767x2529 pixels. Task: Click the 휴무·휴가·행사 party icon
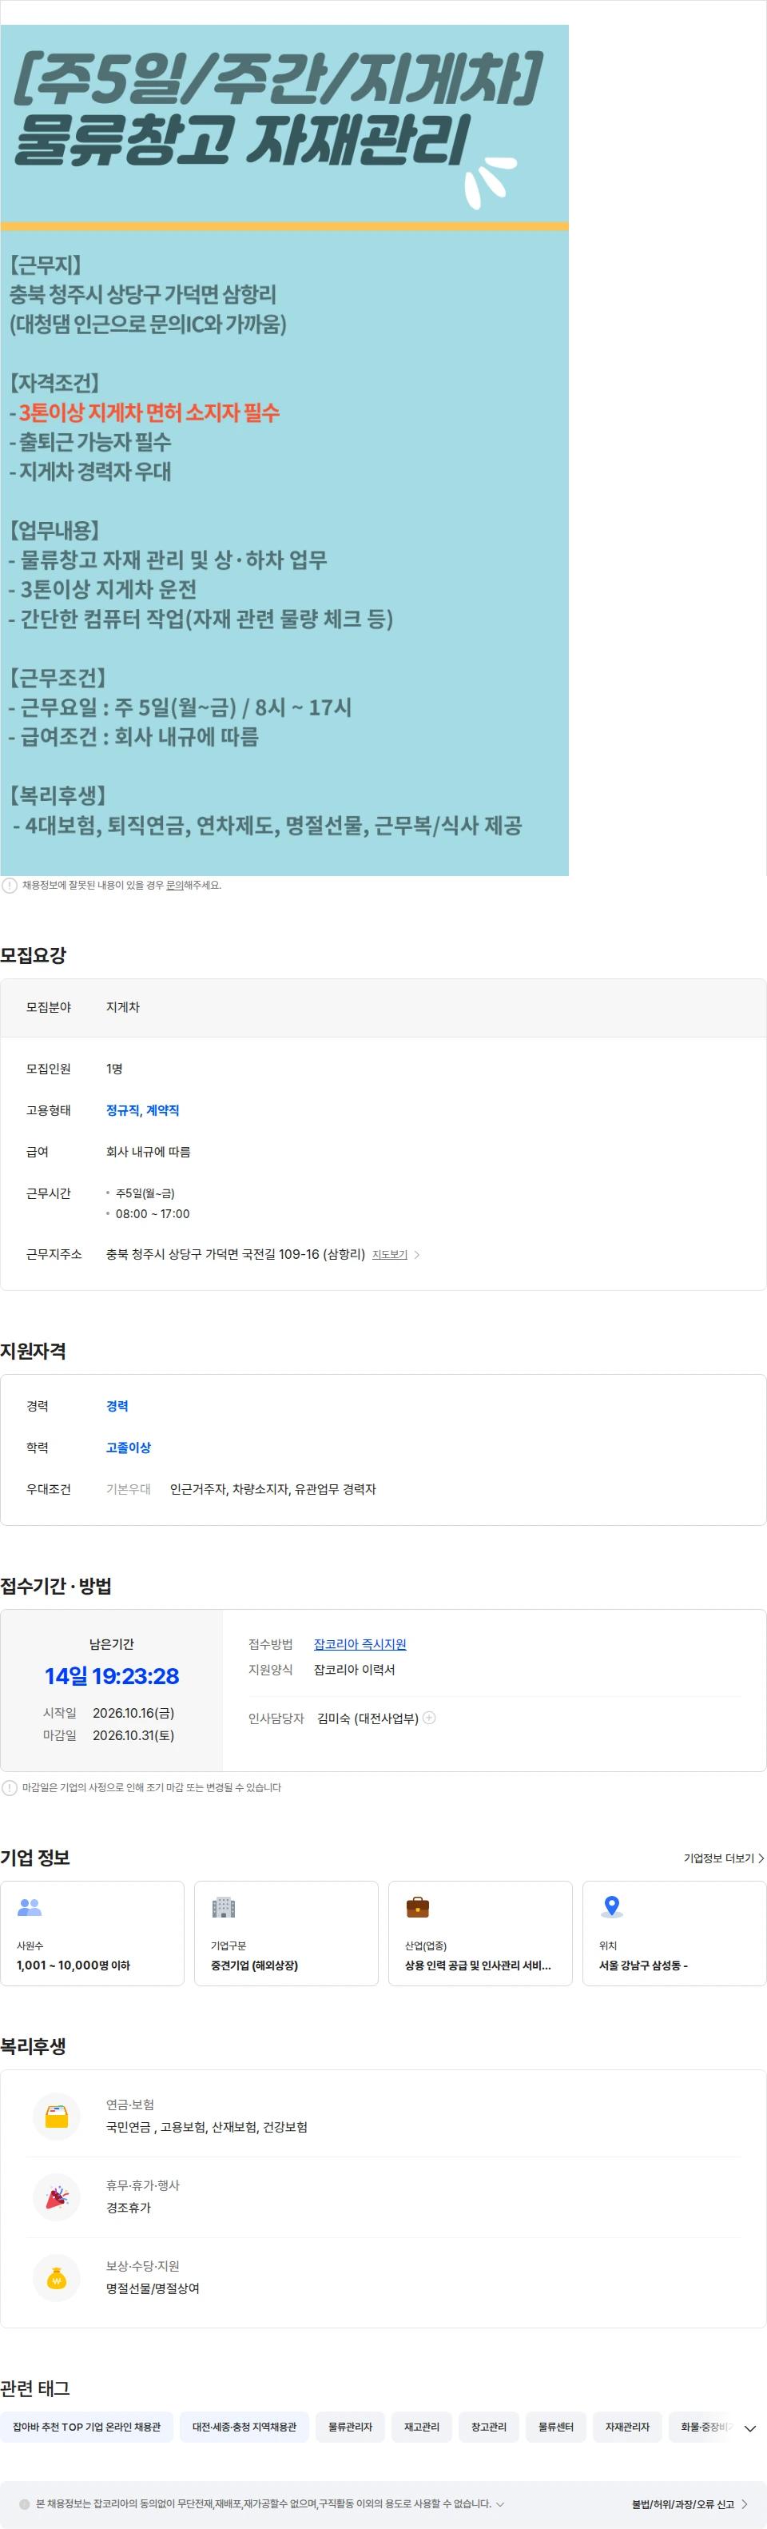pyautogui.click(x=57, y=2196)
